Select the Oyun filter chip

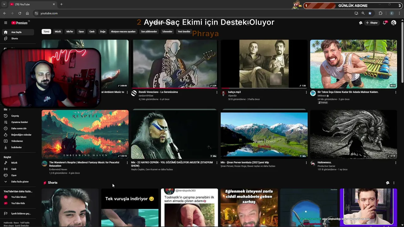click(x=81, y=32)
